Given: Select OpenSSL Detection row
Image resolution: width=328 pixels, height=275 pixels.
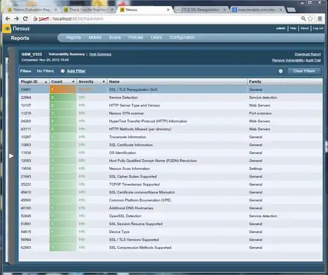Looking at the screenshot, I should pos(171,216).
